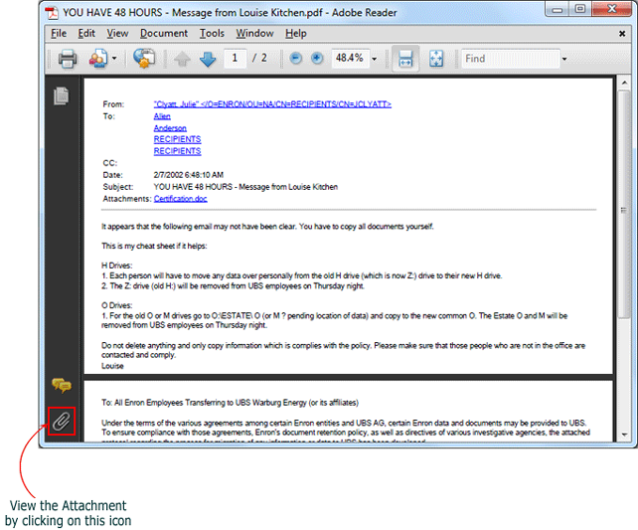
Task: Click the second RECIPIENTS link
Action: (177, 151)
